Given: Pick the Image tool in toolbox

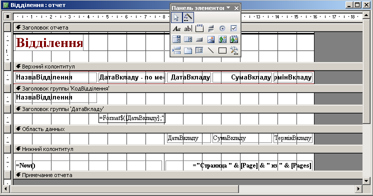Looking at the screenshot, I should pyautogui.click(x=211, y=39).
